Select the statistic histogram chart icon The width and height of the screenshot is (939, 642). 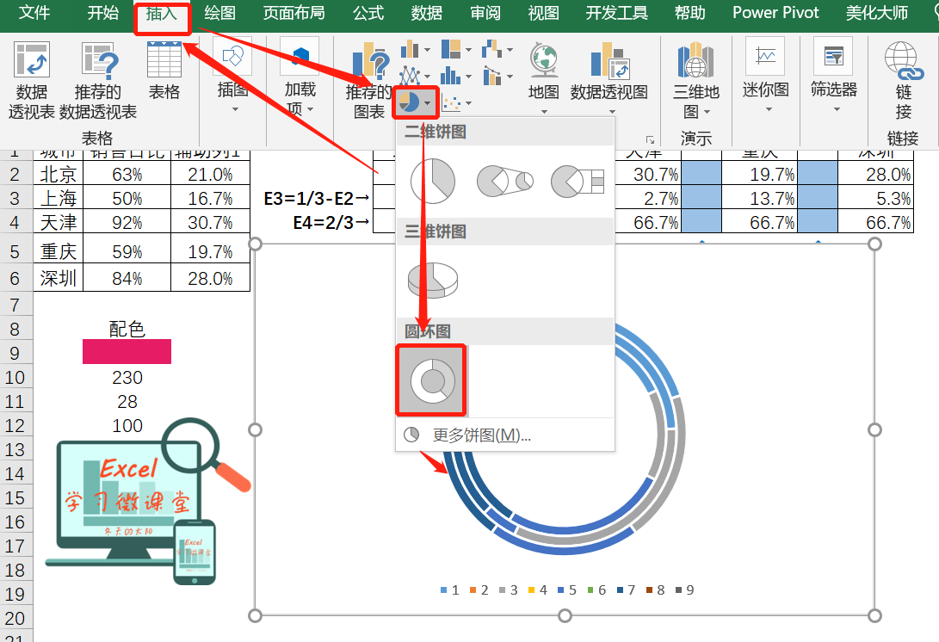(451, 76)
